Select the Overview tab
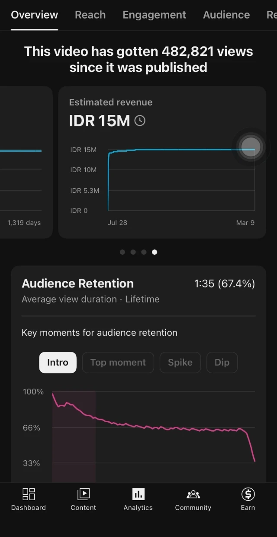Screen dimensions: 277x537 coord(34,15)
